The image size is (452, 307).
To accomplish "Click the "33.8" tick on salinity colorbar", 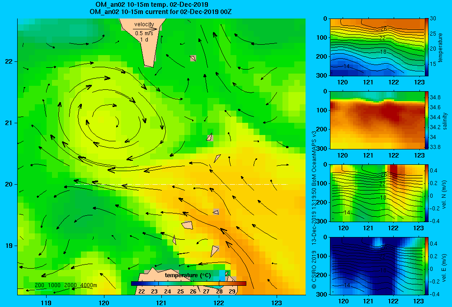I will (x=435, y=147).
